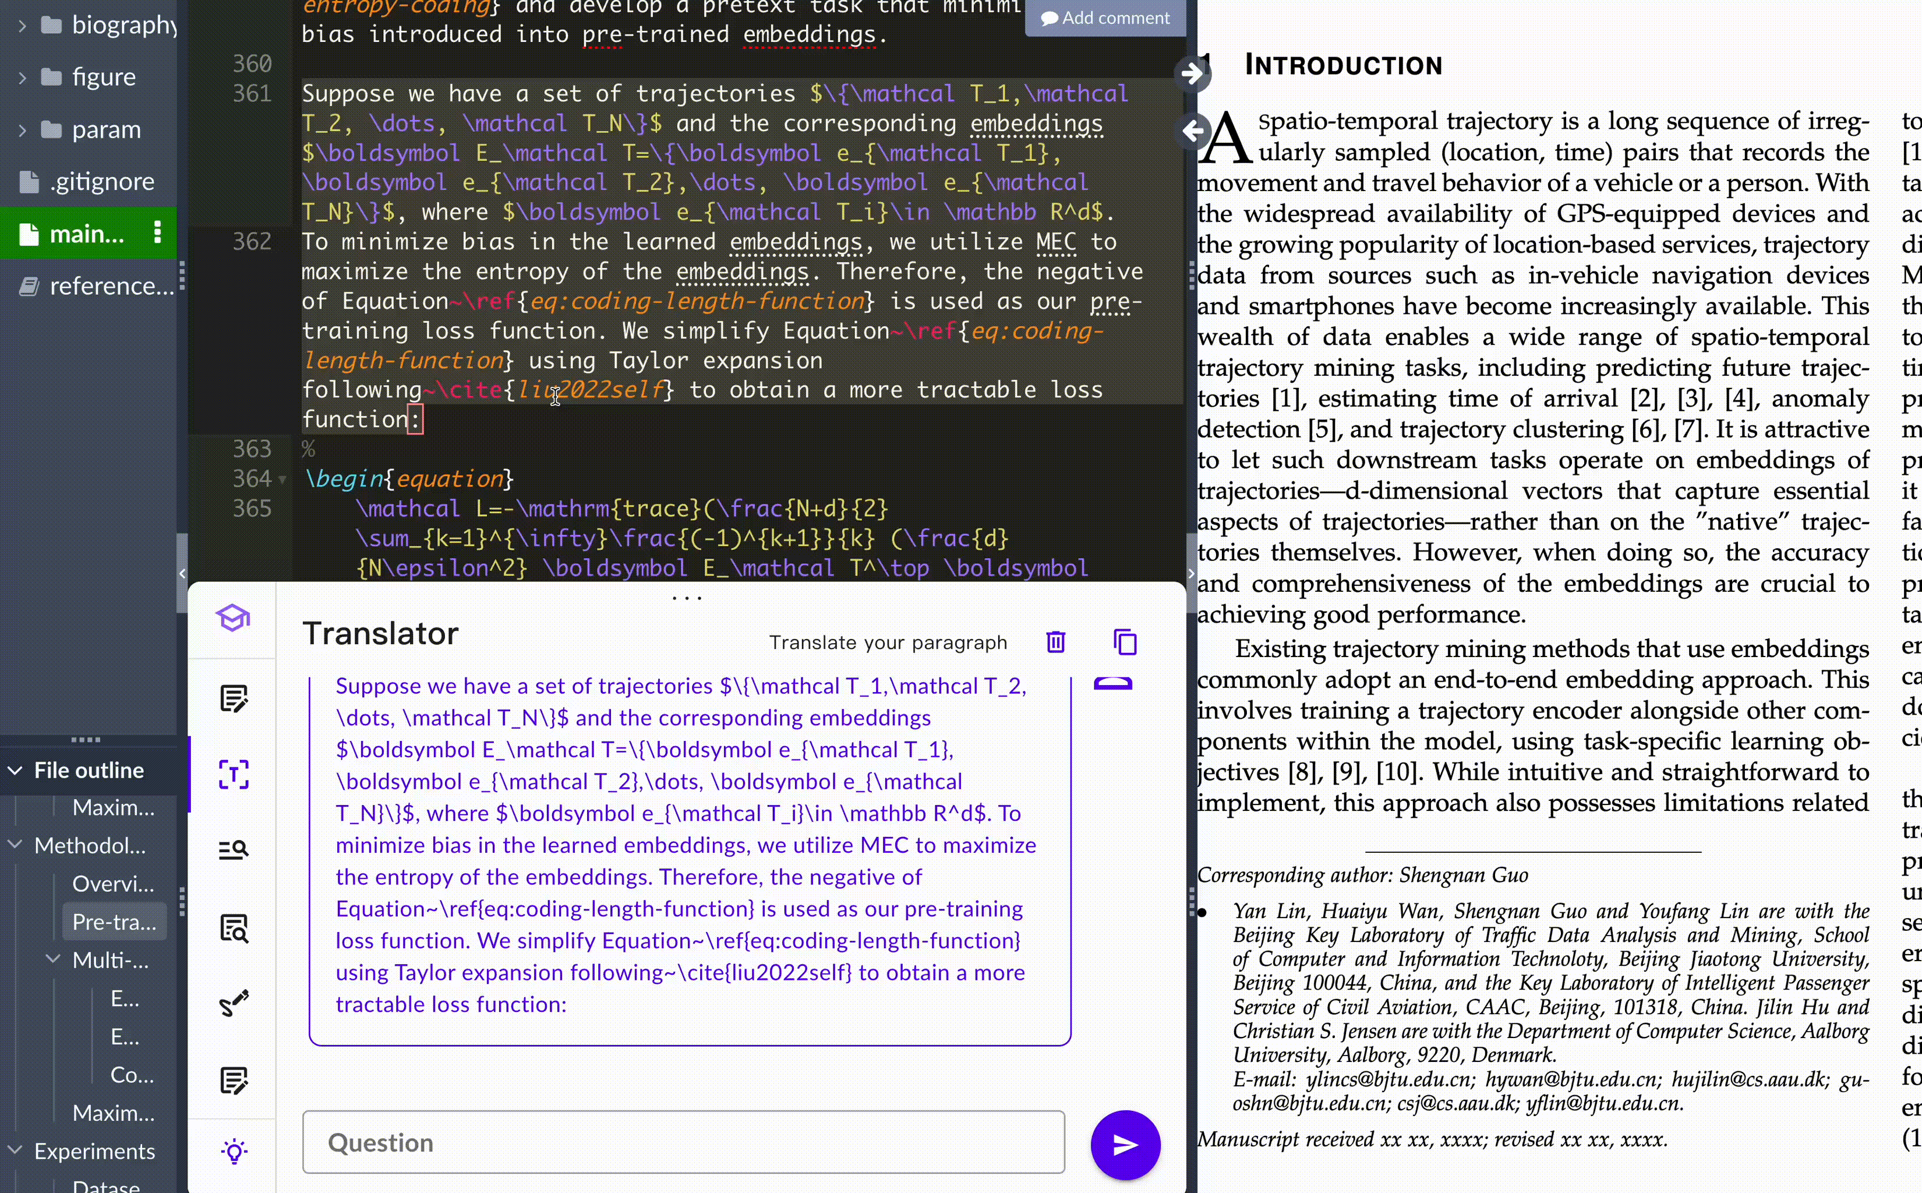
Task: Copy translator text with copy icon
Action: click(1125, 643)
